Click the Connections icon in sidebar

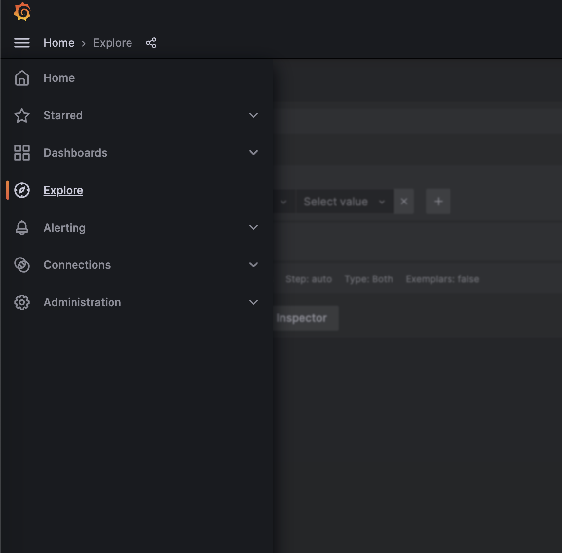coord(22,265)
